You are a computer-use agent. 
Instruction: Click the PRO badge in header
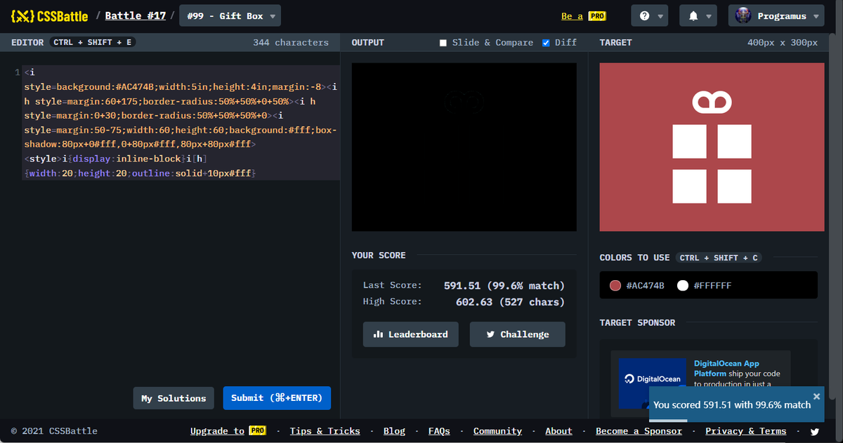click(x=597, y=15)
